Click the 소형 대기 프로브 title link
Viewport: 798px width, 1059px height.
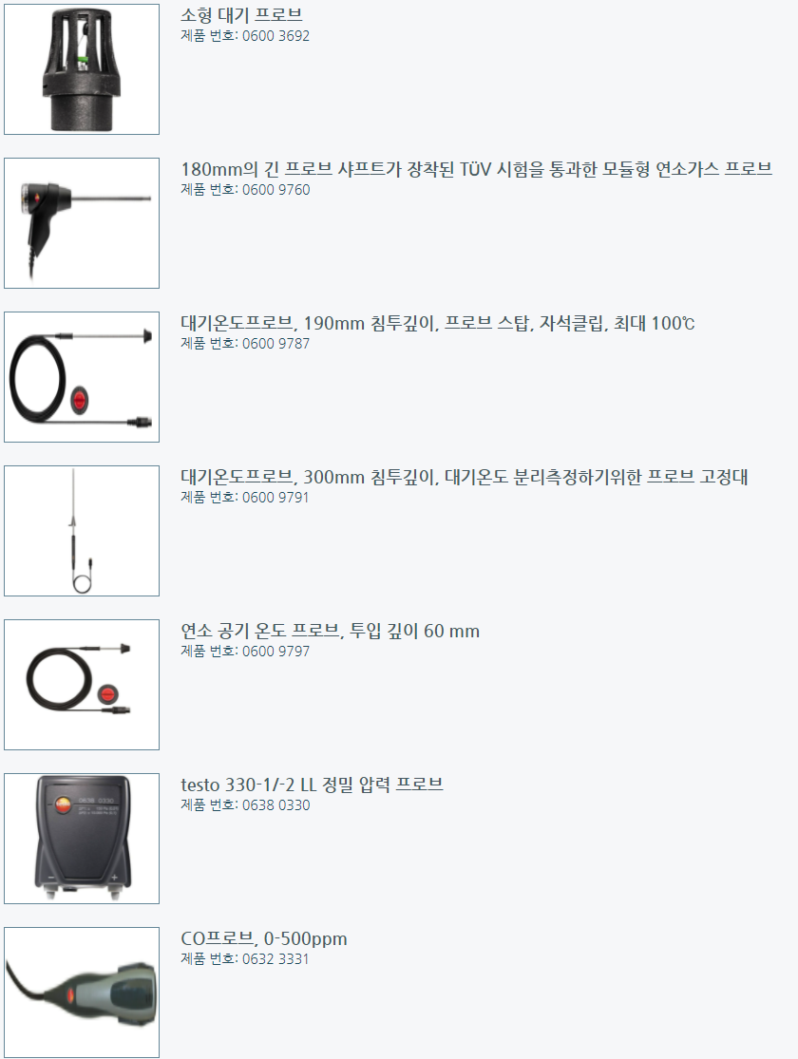[x=242, y=15]
